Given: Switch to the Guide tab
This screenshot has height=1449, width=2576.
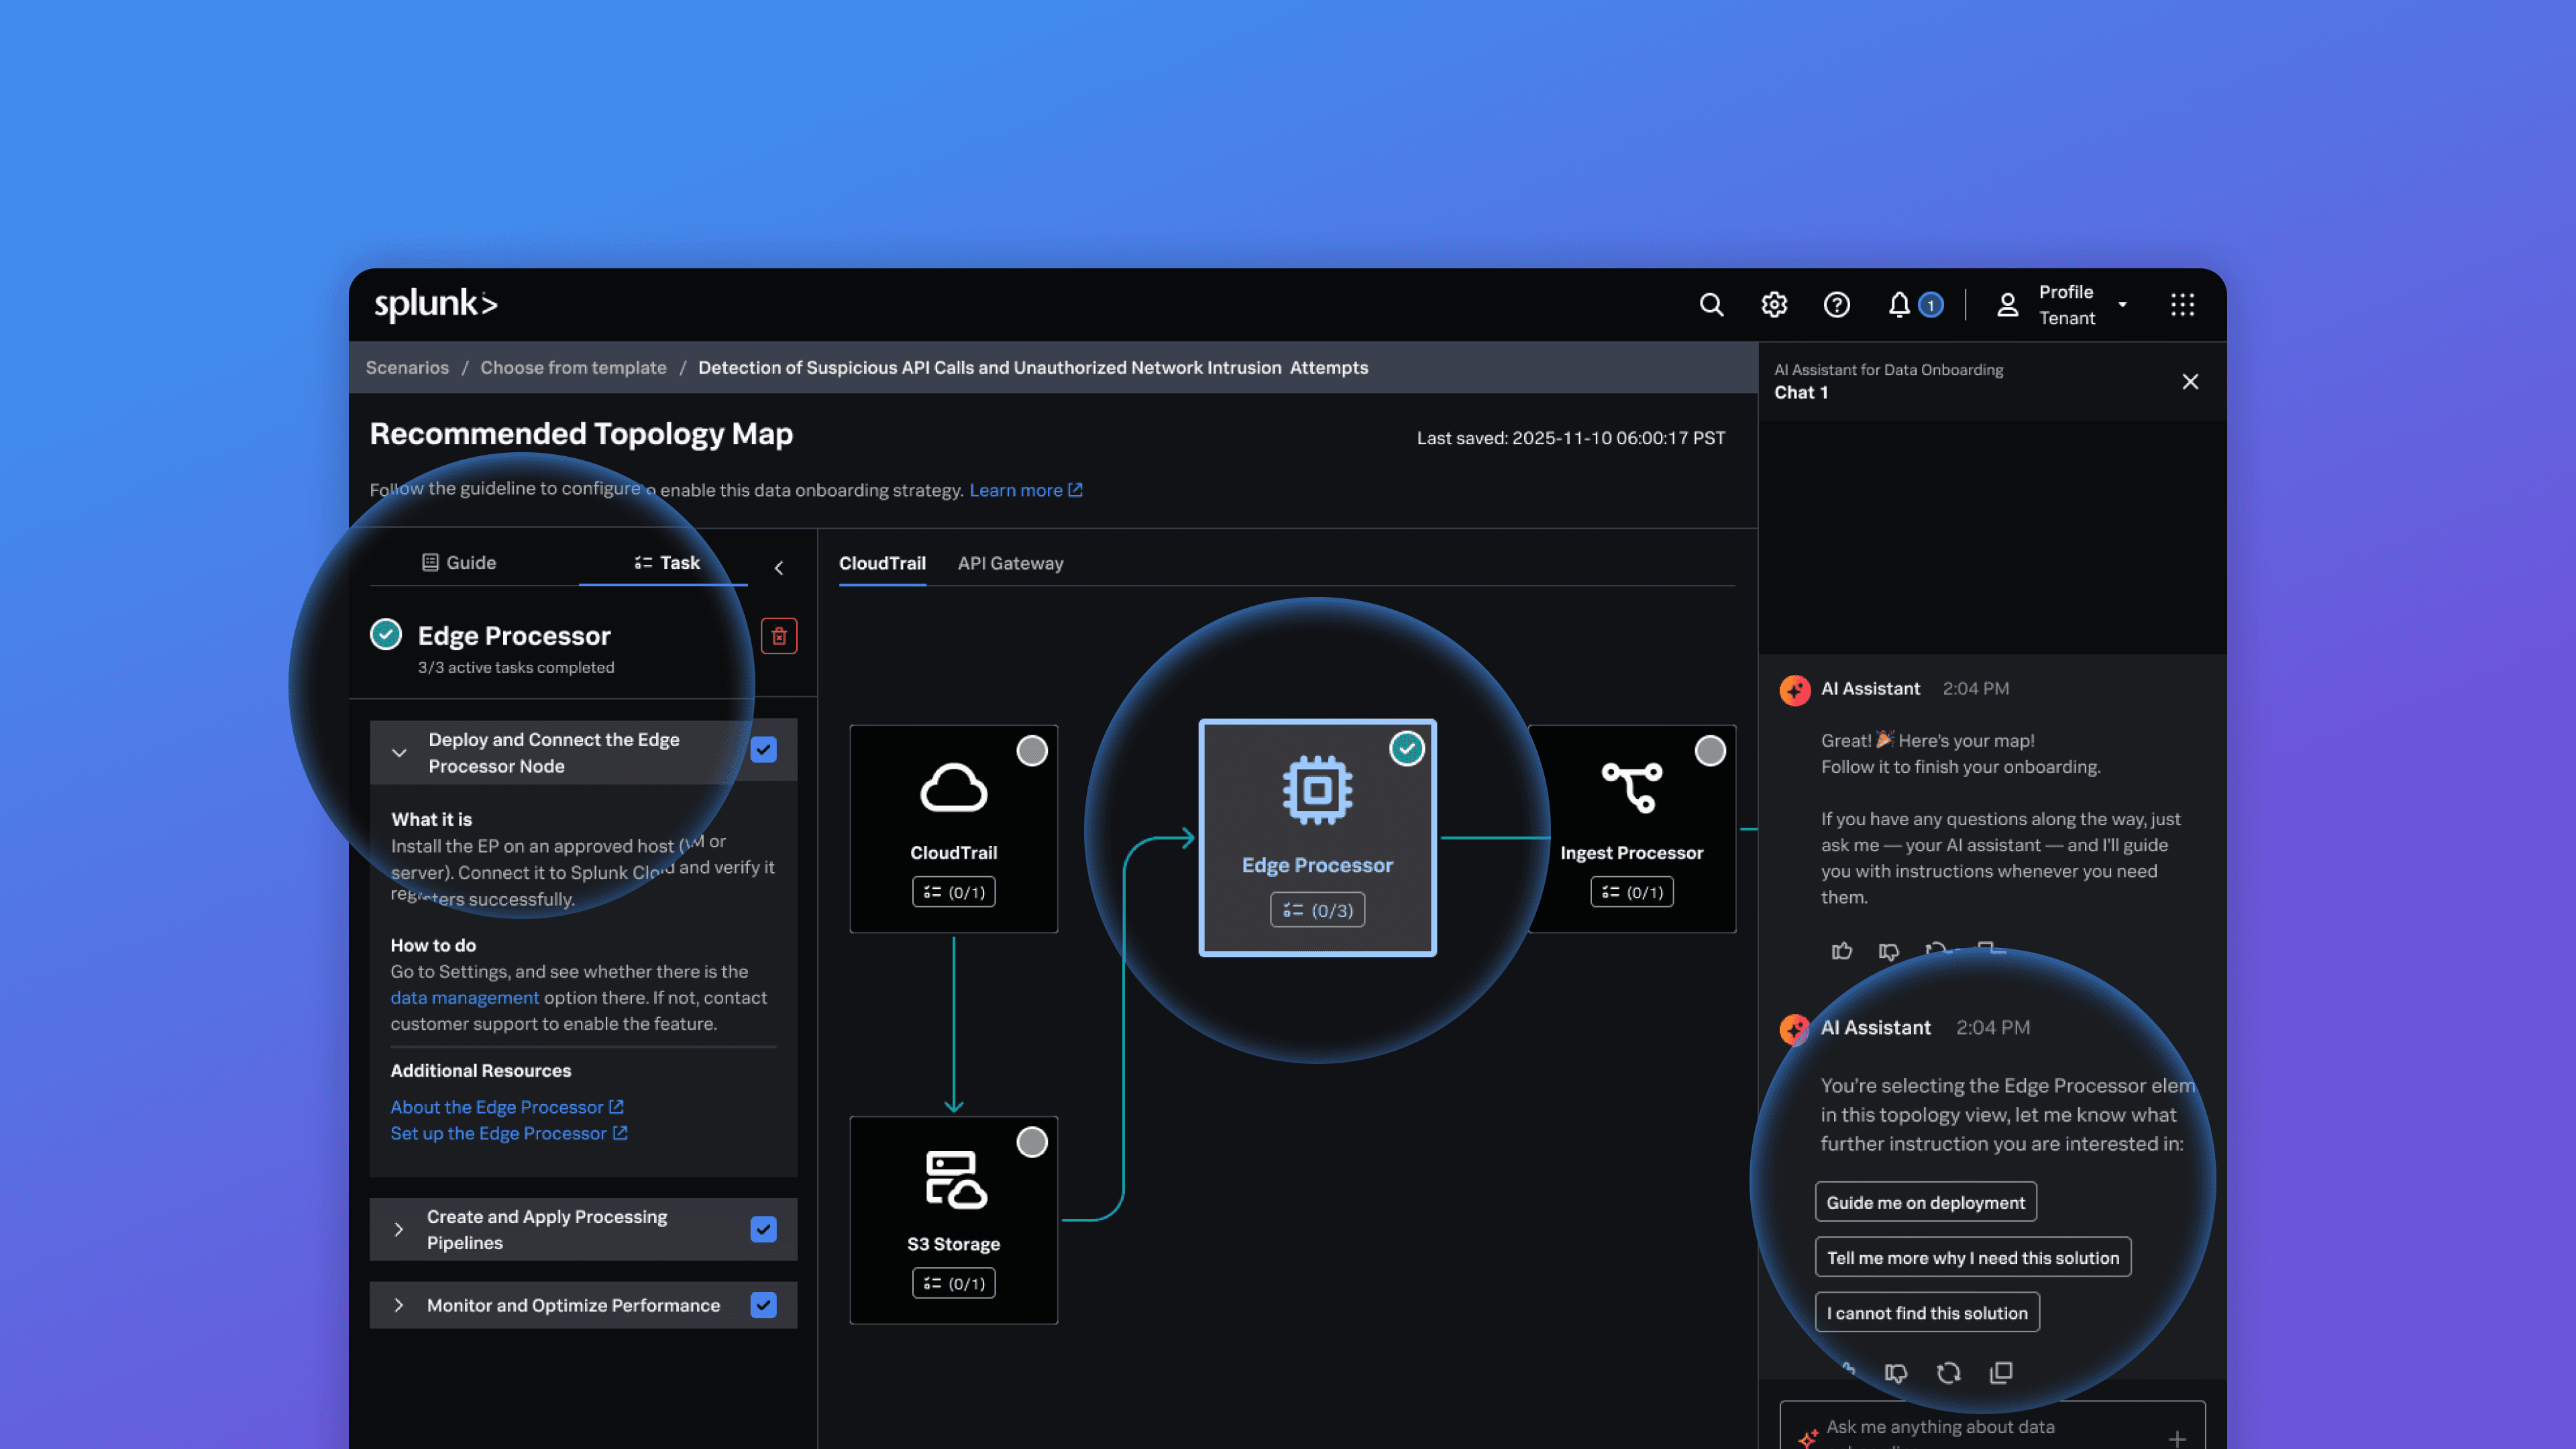Looking at the screenshot, I should tap(459, 562).
